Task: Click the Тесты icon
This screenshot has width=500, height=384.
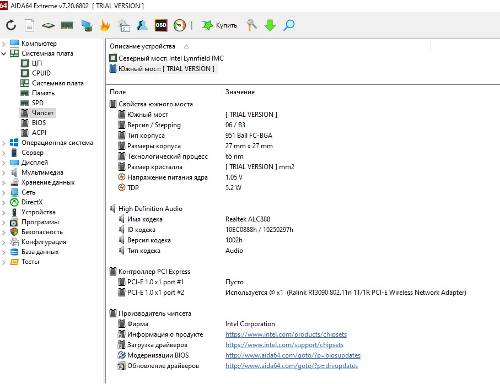Action: (x=14, y=262)
